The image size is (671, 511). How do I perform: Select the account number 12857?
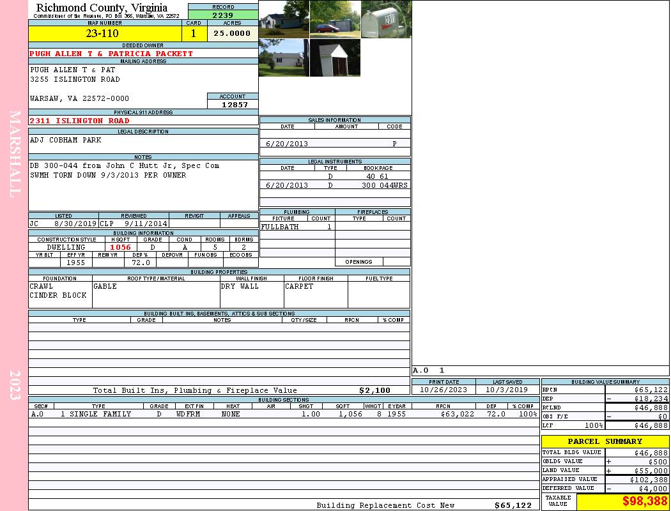pyautogui.click(x=235, y=105)
